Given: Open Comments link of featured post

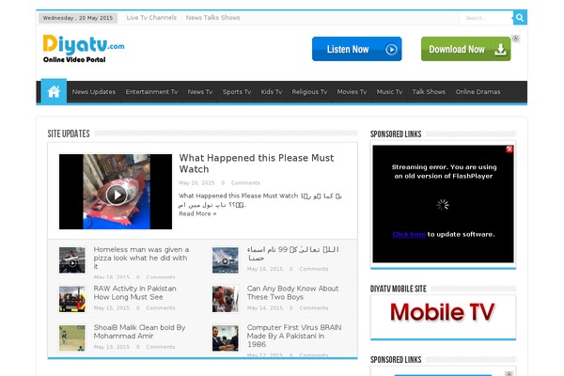Looking at the screenshot, I should [x=245, y=182].
